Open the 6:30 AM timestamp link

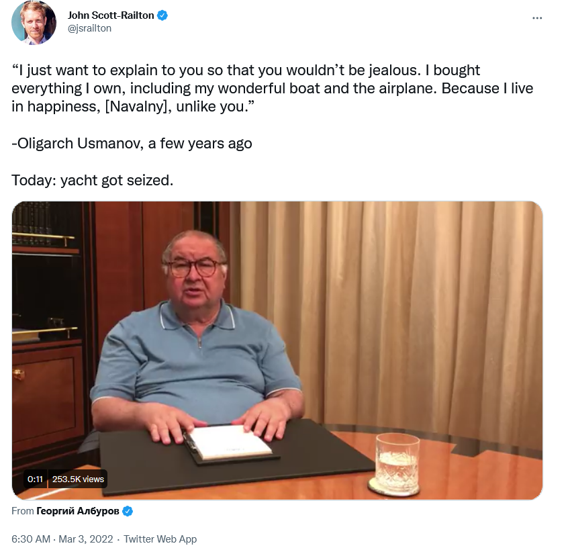[31, 539]
